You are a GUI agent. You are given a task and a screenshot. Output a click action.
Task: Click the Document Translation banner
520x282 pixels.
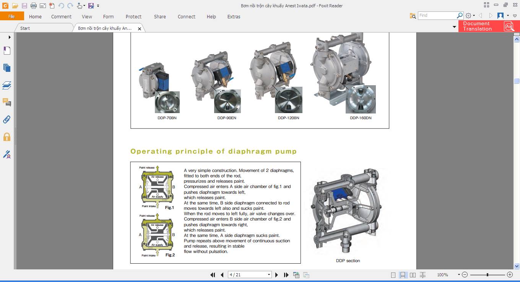click(x=489, y=26)
